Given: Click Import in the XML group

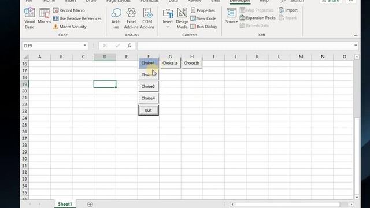Looking at the screenshot, I should 288,10.
